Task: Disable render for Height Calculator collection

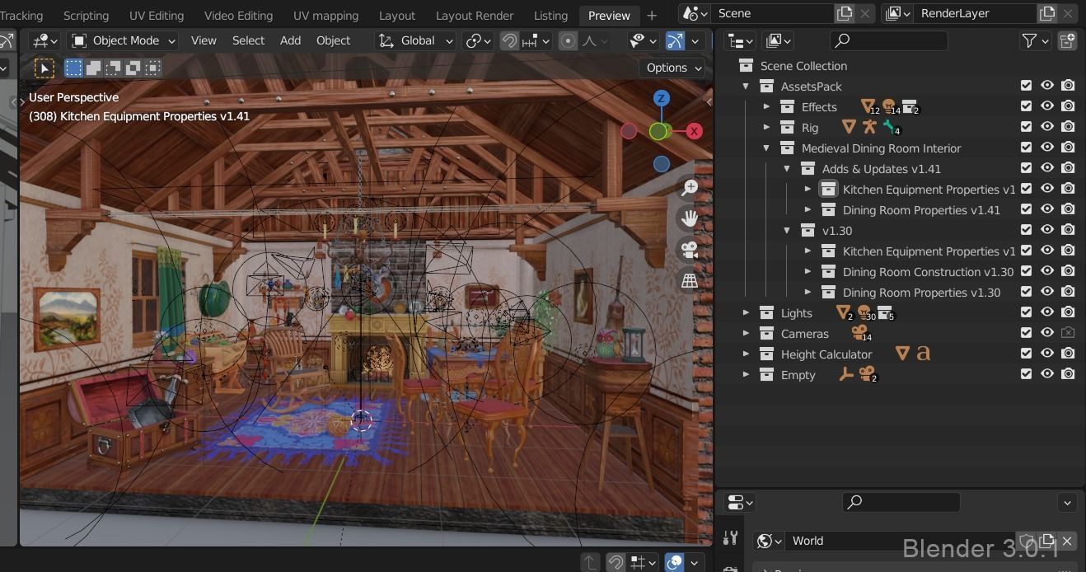Action: pyautogui.click(x=1068, y=354)
